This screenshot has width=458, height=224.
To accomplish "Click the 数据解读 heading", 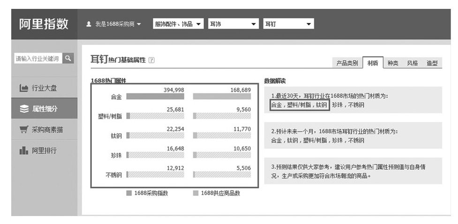I will (275, 81).
